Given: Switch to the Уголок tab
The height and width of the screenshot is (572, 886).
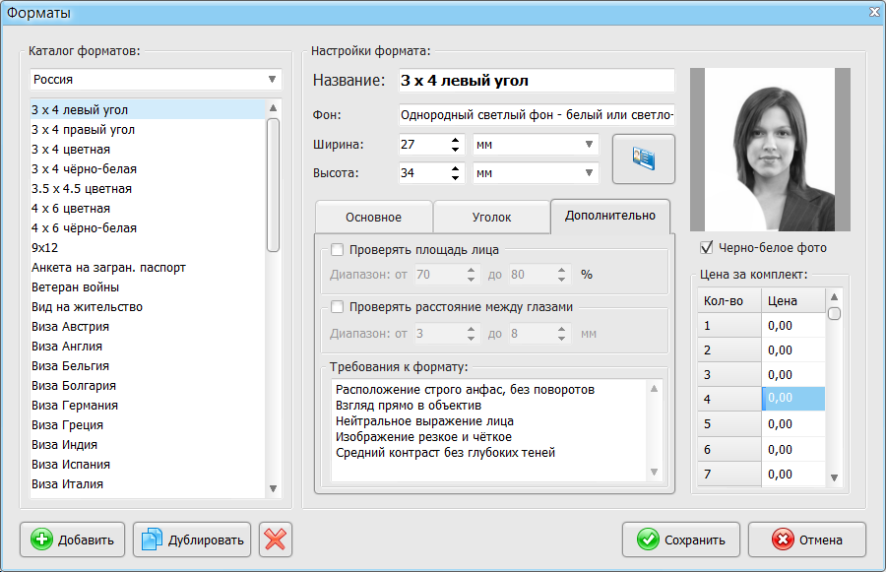Looking at the screenshot, I should pyautogui.click(x=491, y=217).
